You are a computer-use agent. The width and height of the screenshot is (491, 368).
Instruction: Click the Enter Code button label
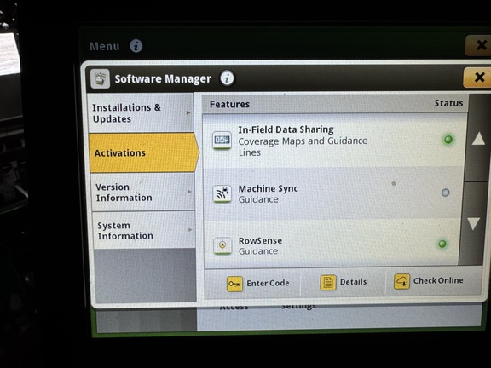268,283
